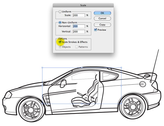
Task: Select the Non-Uniform radio button
Action: click(60, 23)
